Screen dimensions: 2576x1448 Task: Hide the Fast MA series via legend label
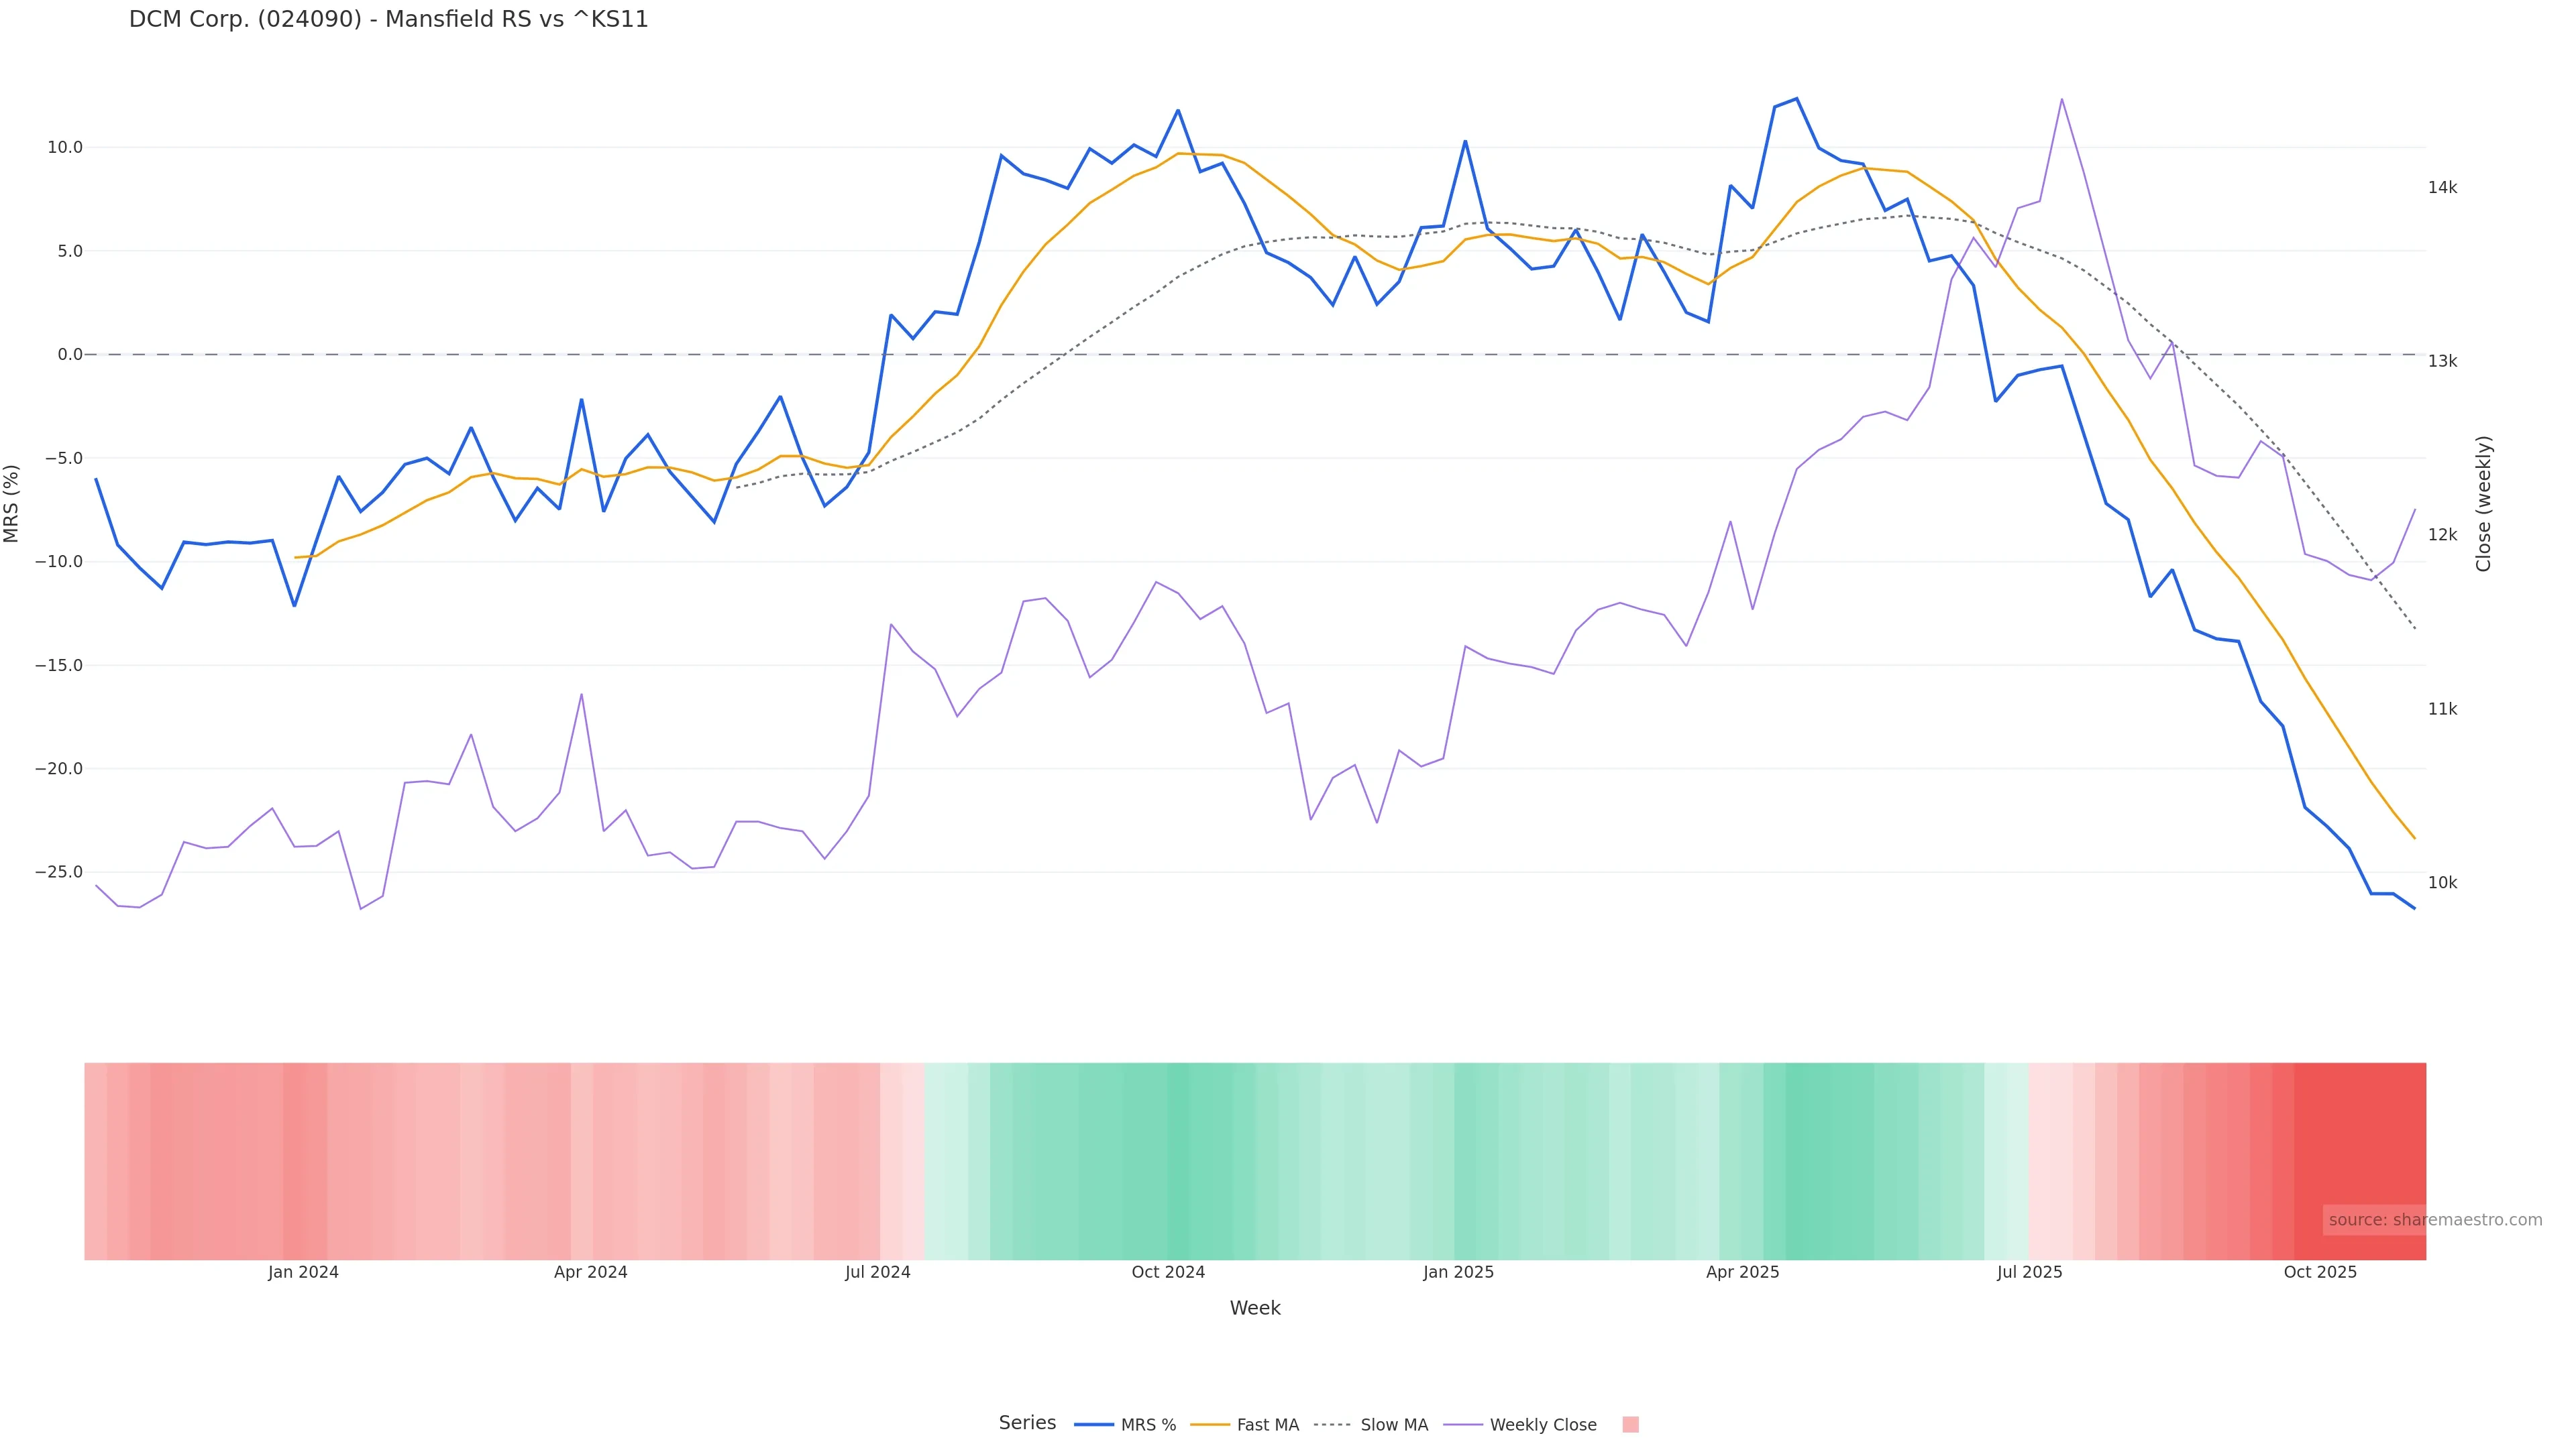[x=1267, y=1425]
